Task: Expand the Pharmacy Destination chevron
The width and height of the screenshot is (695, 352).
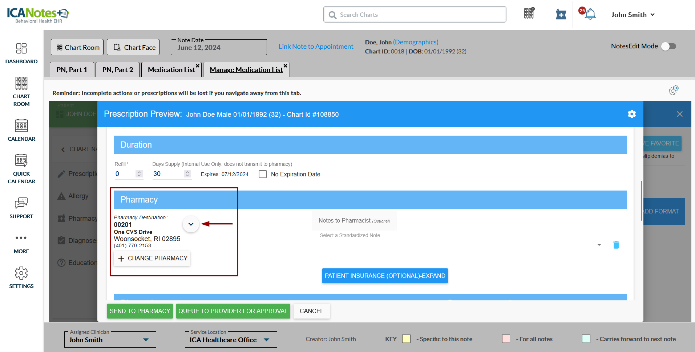Action: pos(191,224)
